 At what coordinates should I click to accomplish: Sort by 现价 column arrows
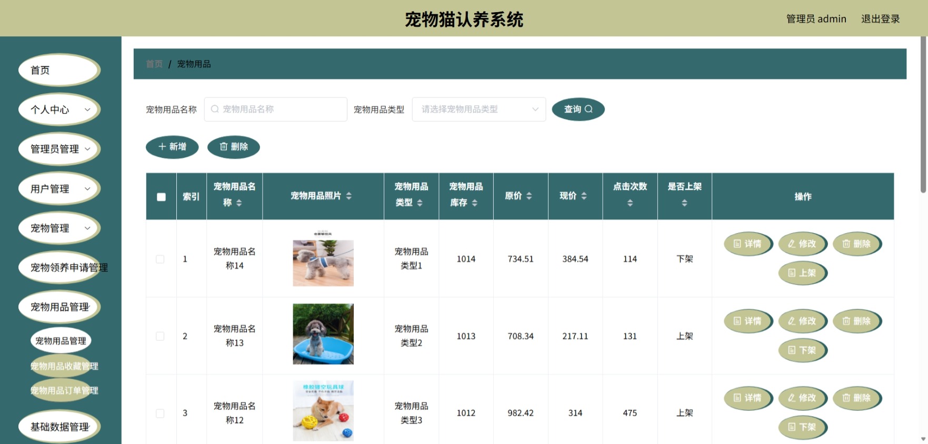point(584,196)
